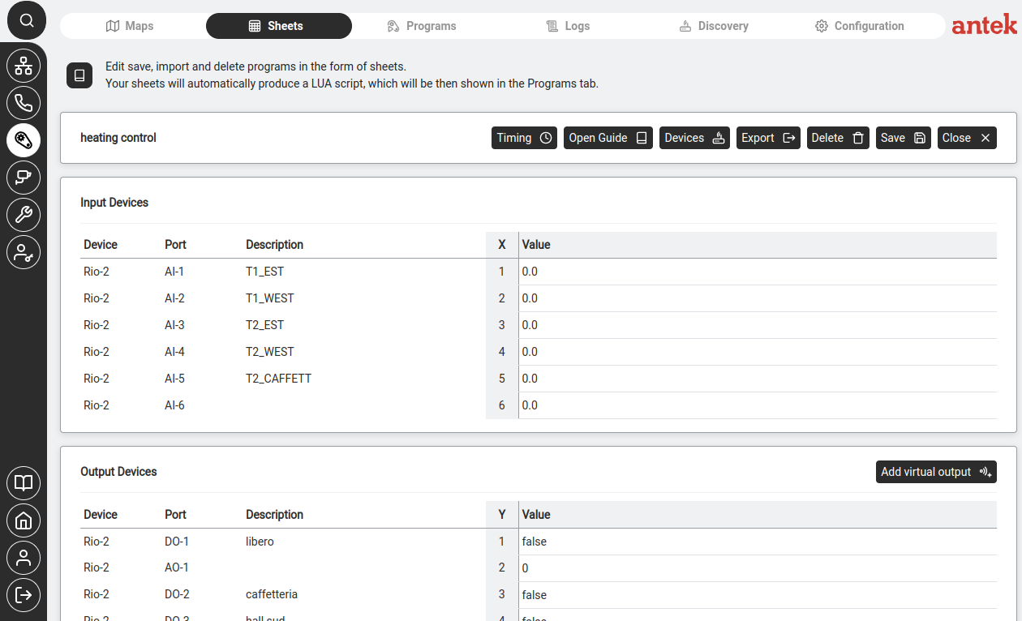
Task: Delete the heating control sheet
Action: click(x=838, y=138)
